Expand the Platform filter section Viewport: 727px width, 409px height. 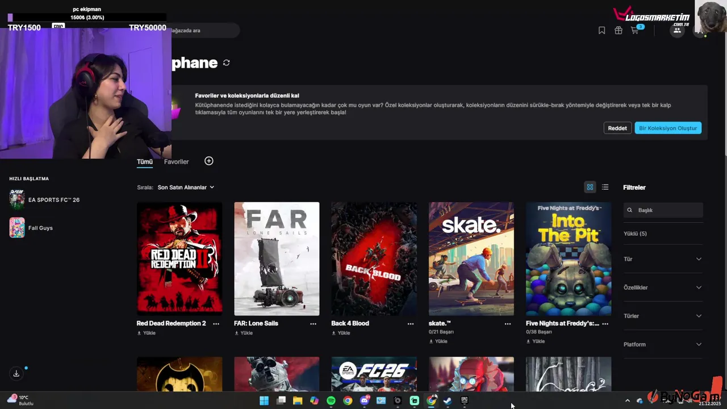click(x=663, y=344)
